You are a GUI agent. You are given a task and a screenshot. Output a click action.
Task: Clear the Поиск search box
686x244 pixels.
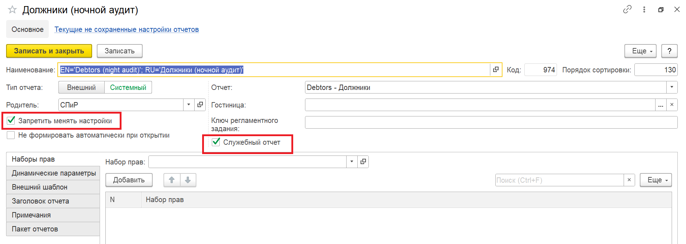coord(629,180)
